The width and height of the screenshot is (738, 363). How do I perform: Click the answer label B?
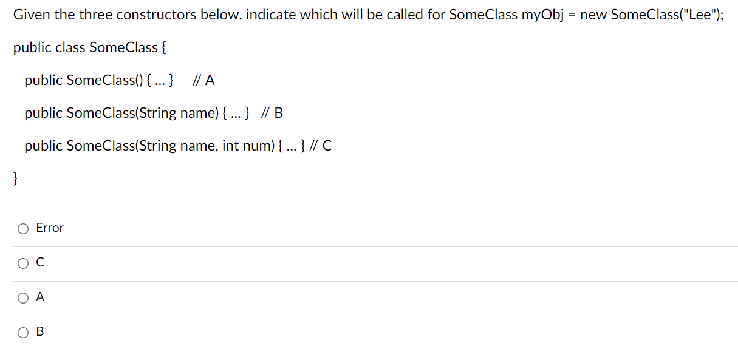(x=39, y=331)
